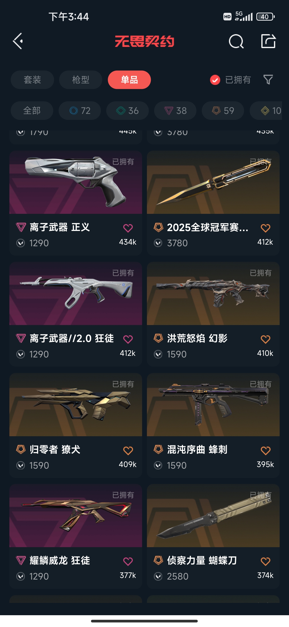Toggle the 已拥有 checkbox

tap(215, 80)
